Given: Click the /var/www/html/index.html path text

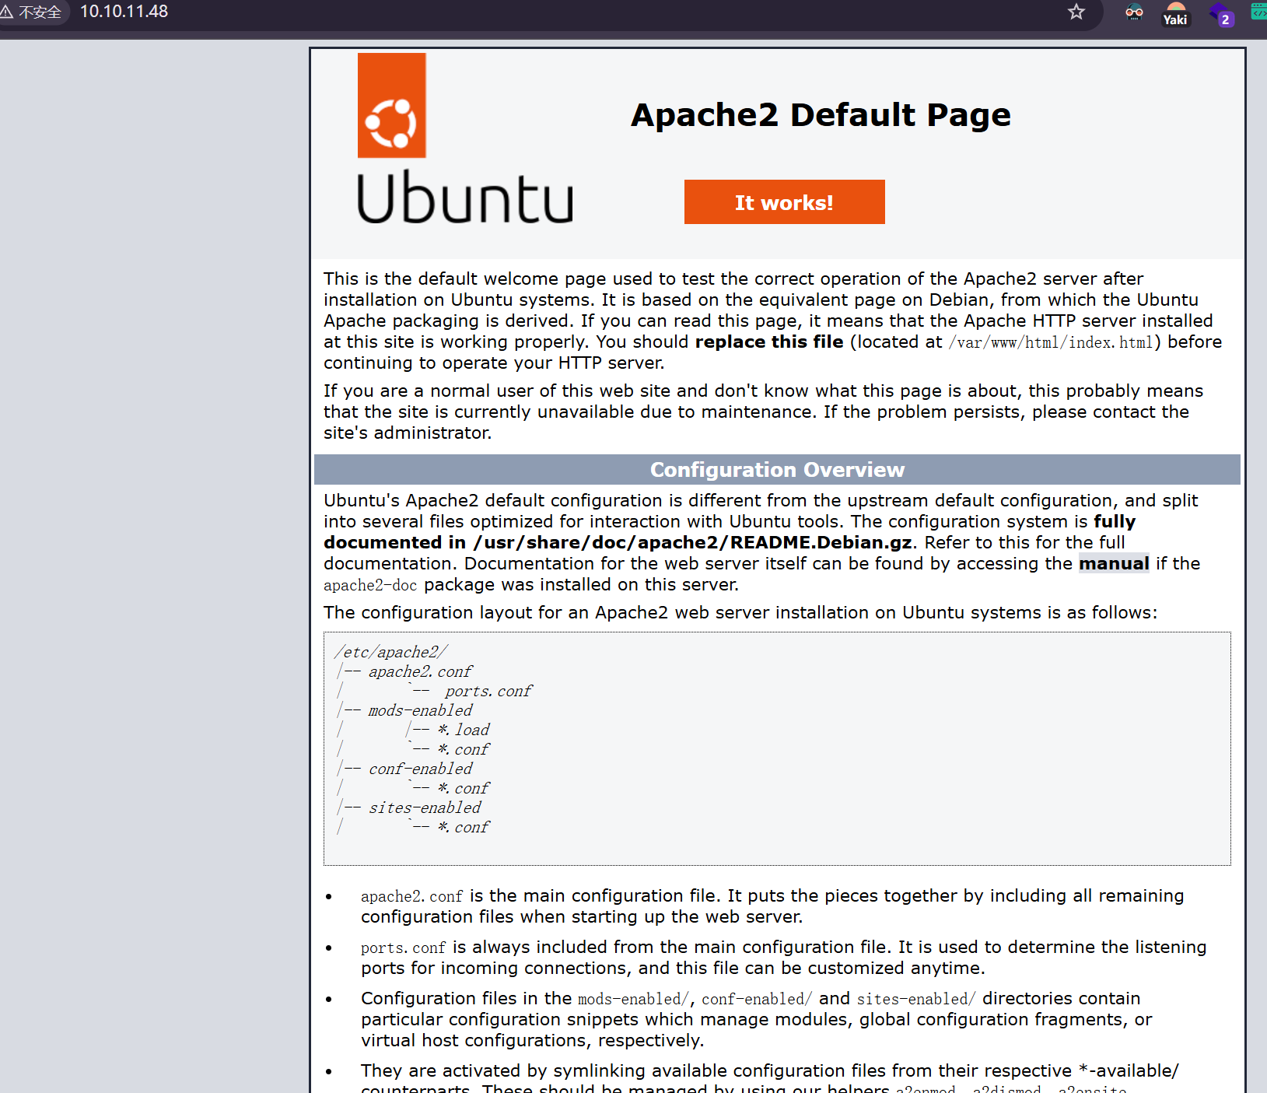Looking at the screenshot, I should coord(1051,342).
